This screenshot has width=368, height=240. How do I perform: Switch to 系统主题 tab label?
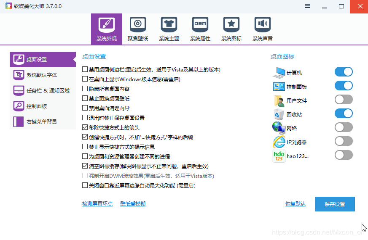(169, 39)
